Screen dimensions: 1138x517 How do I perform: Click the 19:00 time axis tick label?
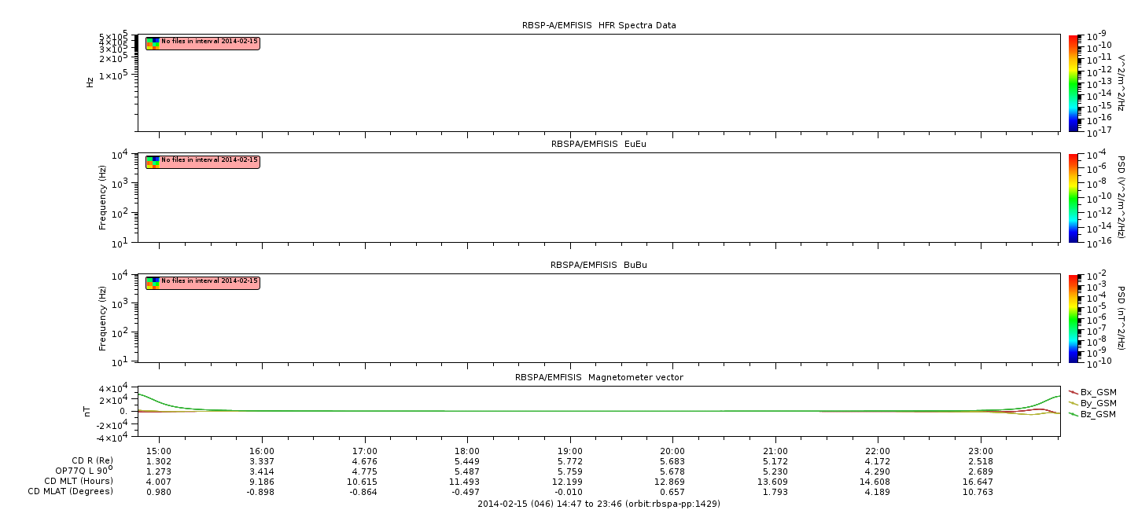point(569,451)
